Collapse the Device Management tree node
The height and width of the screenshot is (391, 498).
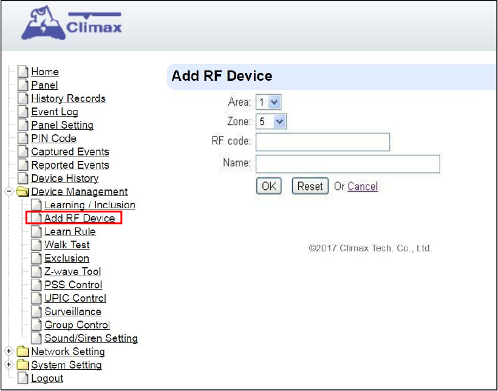tap(9, 191)
